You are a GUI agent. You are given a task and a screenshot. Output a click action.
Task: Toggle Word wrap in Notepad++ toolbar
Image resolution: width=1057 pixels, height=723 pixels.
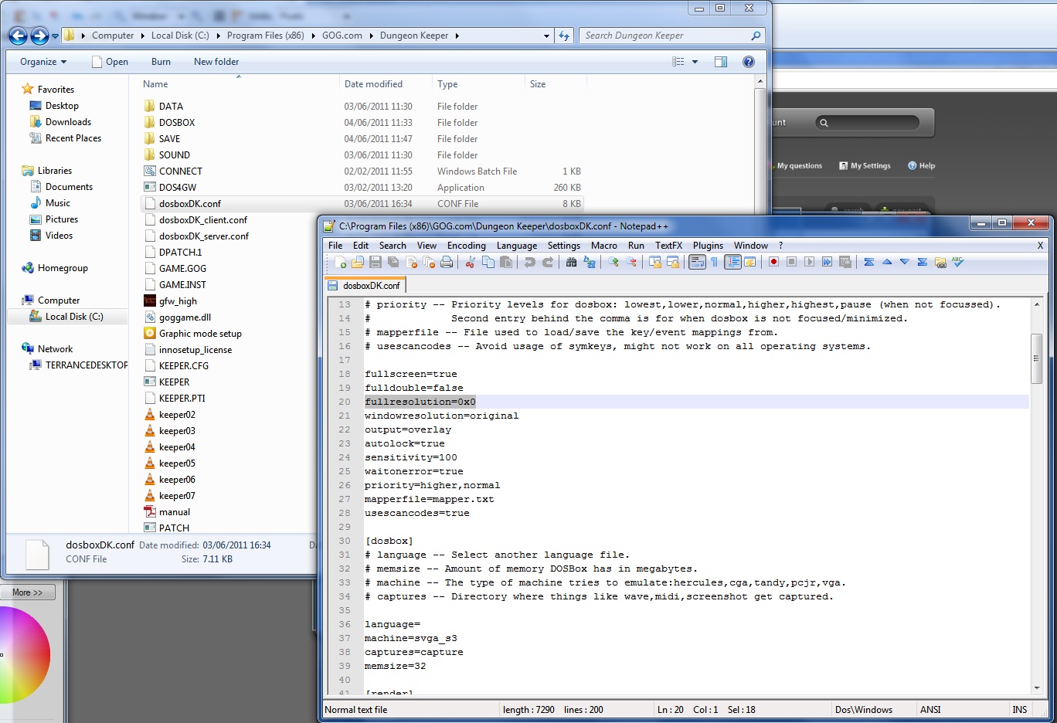(697, 263)
